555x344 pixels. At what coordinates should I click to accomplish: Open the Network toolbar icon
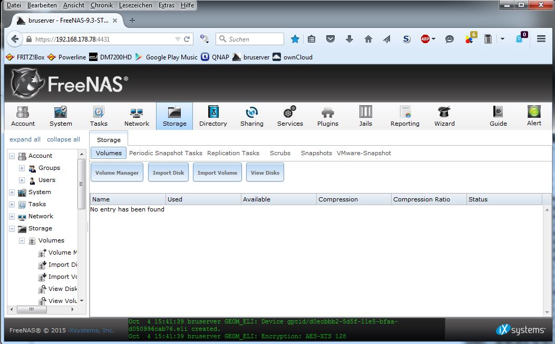[x=137, y=116]
